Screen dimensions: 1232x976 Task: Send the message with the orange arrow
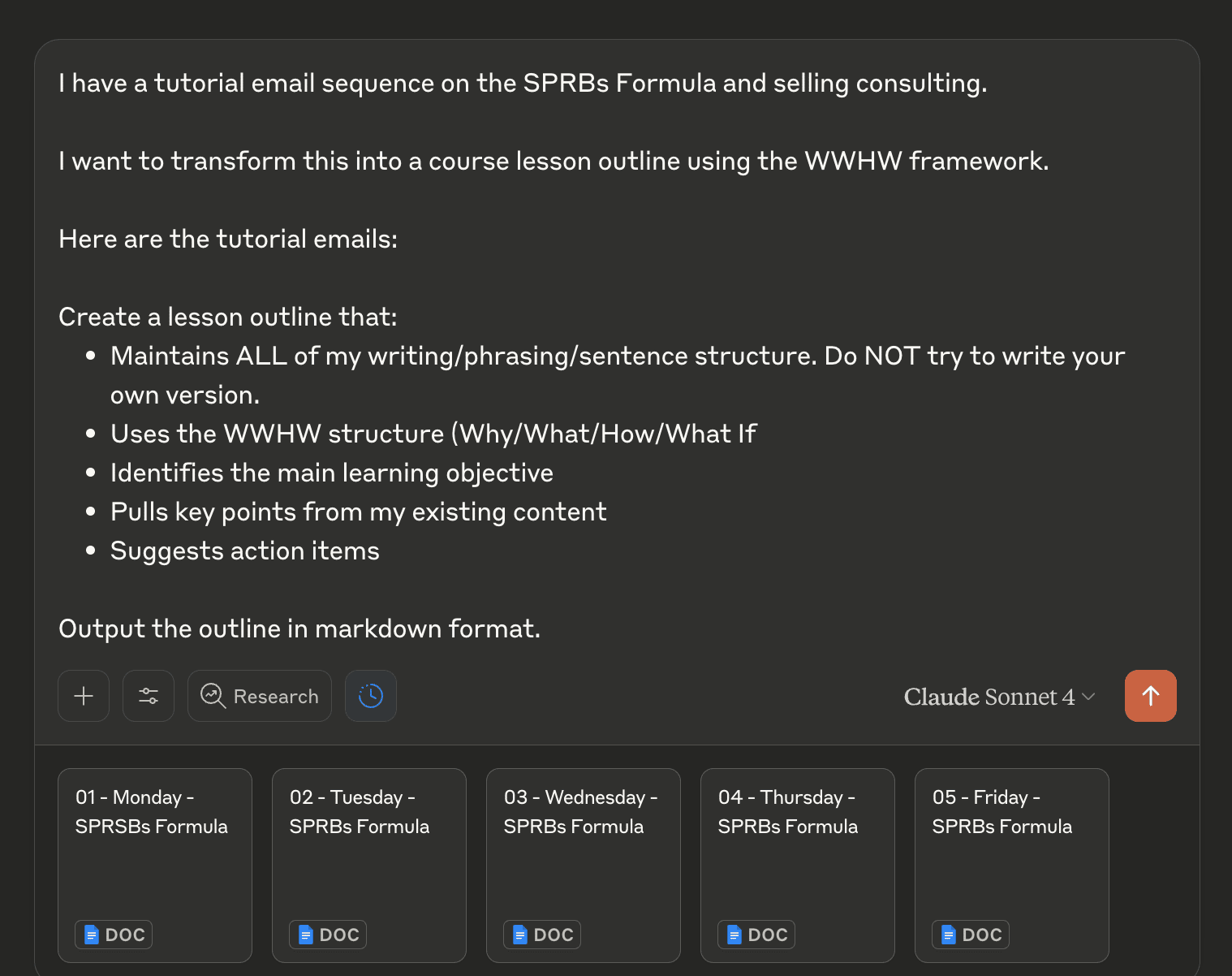(1151, 696)
